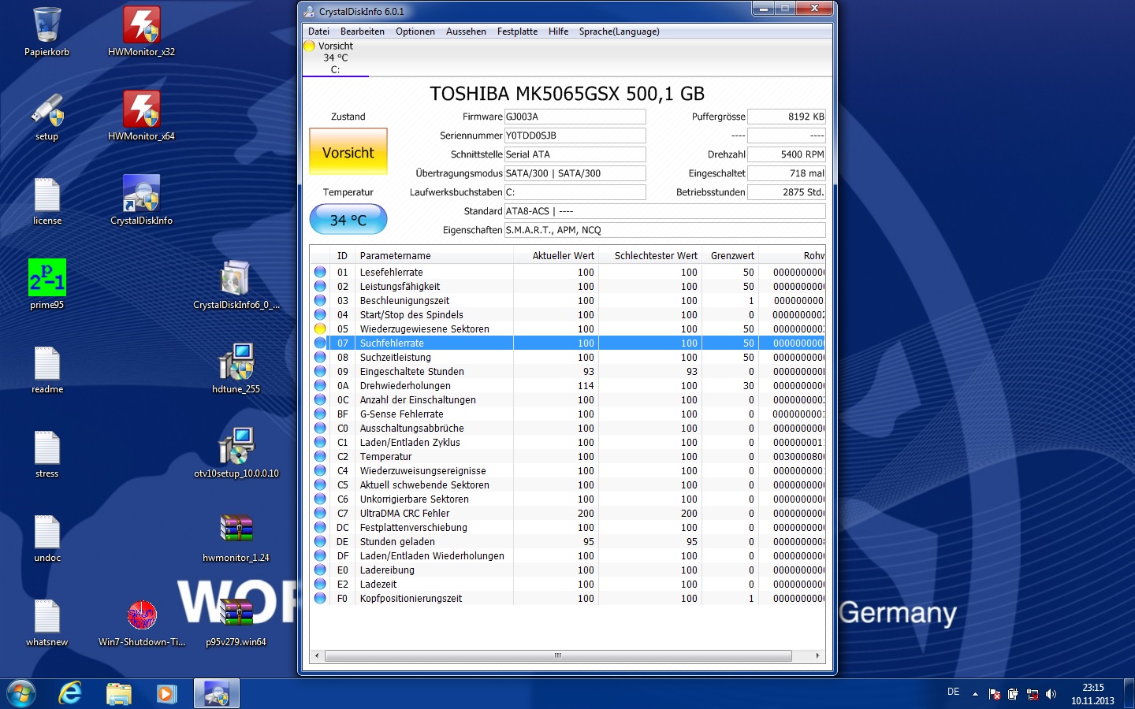Click the Grenzwert column header
1135x709 pixels.
[731, 255]
